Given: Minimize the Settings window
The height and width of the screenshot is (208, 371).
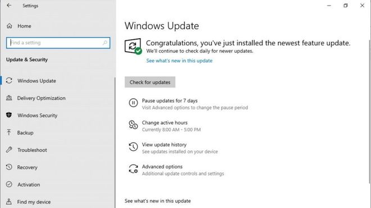Looking at the screenshot, I should (x=329, y=6).
